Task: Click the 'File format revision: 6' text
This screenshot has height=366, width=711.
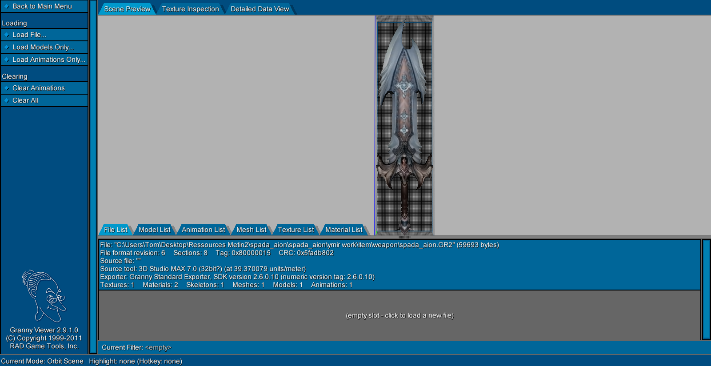Action: pos(132,253)
